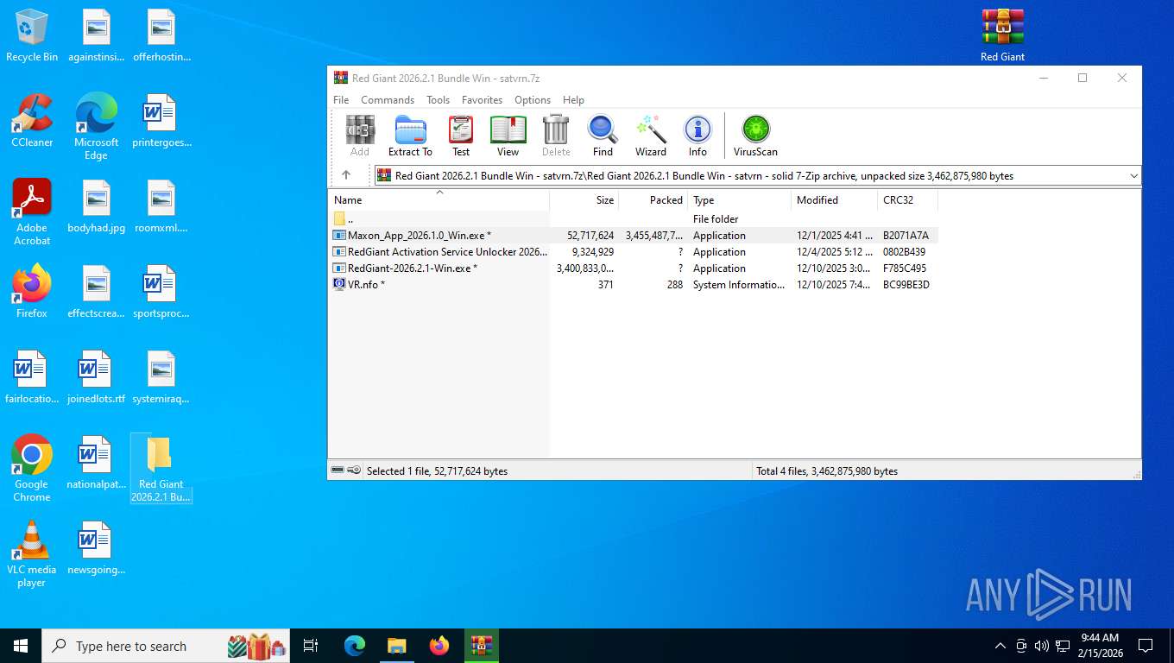
Task: Select the VR.nfo file
Action: coord(633,285)
